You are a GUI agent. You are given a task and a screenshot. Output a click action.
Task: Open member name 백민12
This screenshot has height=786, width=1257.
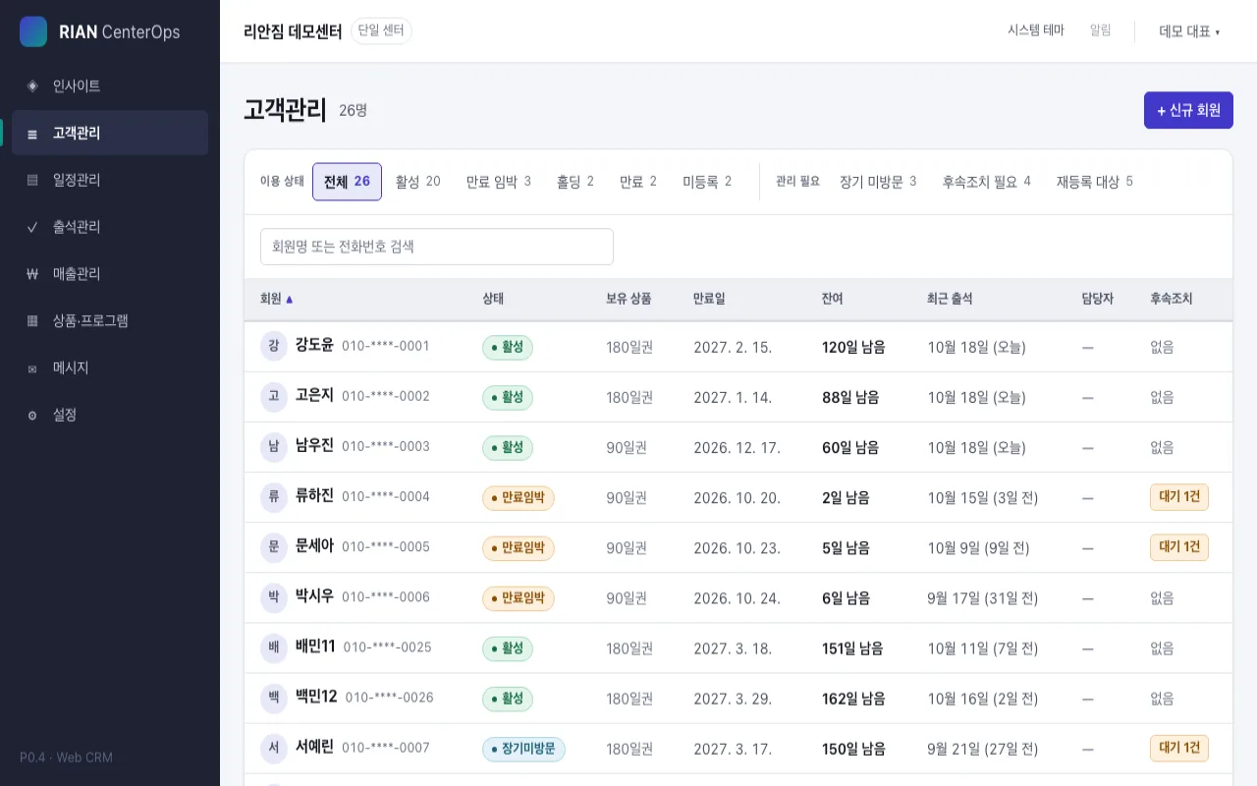click(x=316, y=697)
